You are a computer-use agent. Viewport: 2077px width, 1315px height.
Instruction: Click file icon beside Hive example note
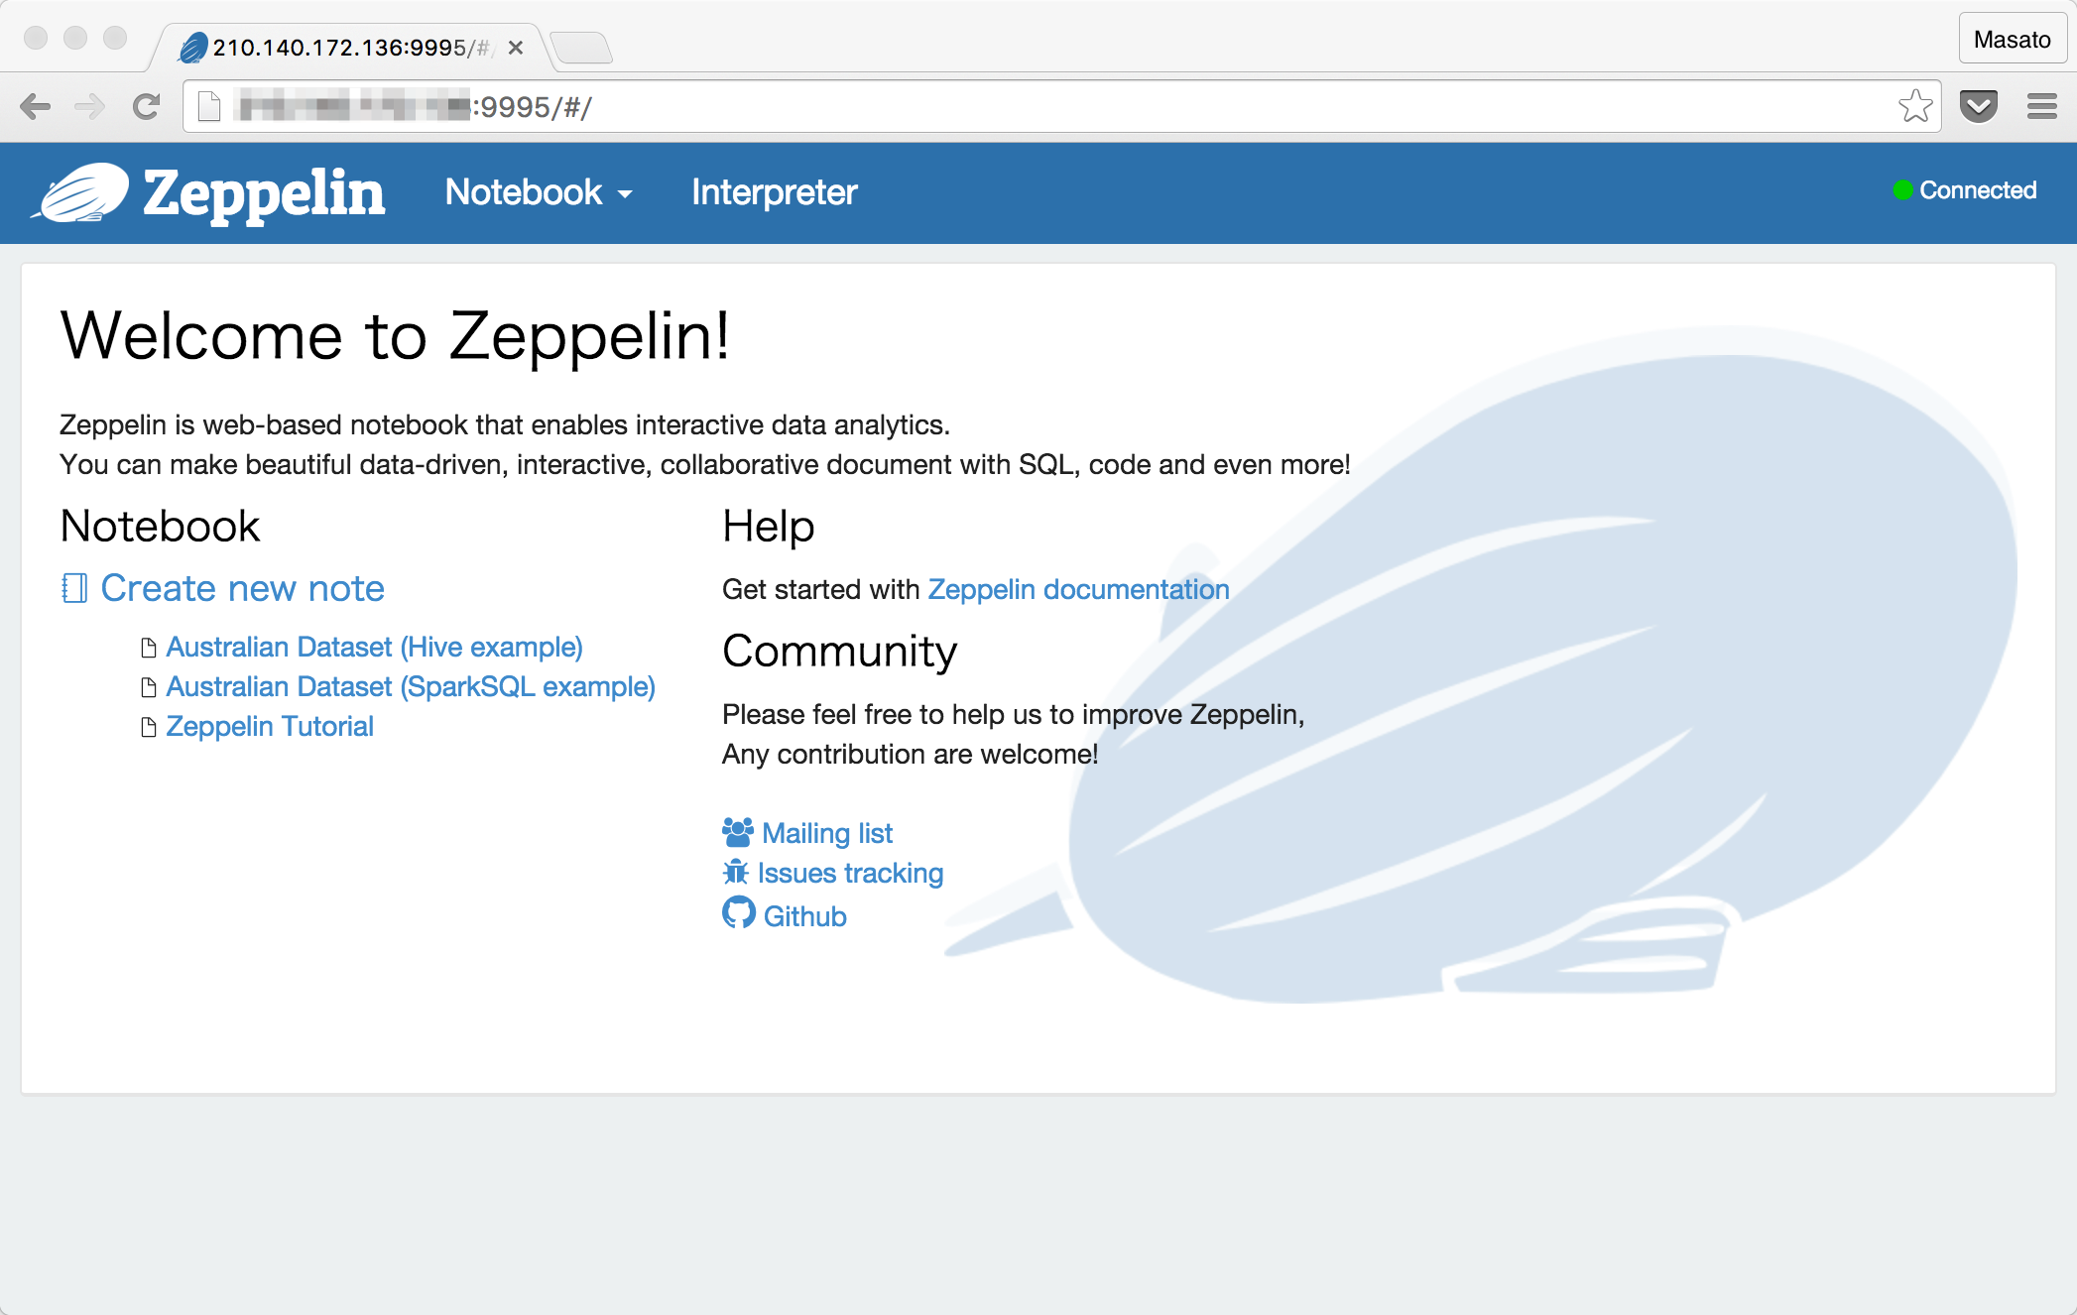tap(149, 648)
